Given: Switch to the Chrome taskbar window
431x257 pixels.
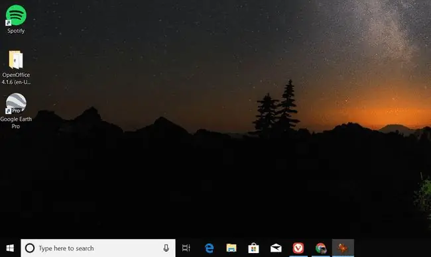Looking at the screenshot, I should pos(321,248).
